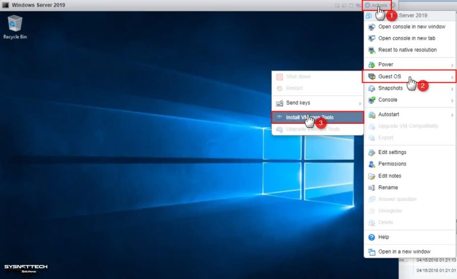Click the Edit settings icon
This screenshot has height=279, width=457.
click(372, 152)
